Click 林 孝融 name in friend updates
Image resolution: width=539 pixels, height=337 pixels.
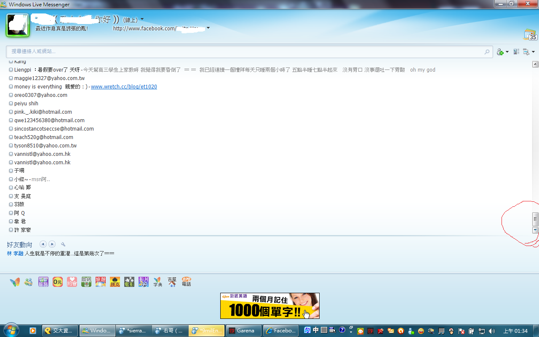tap(15, 254)
